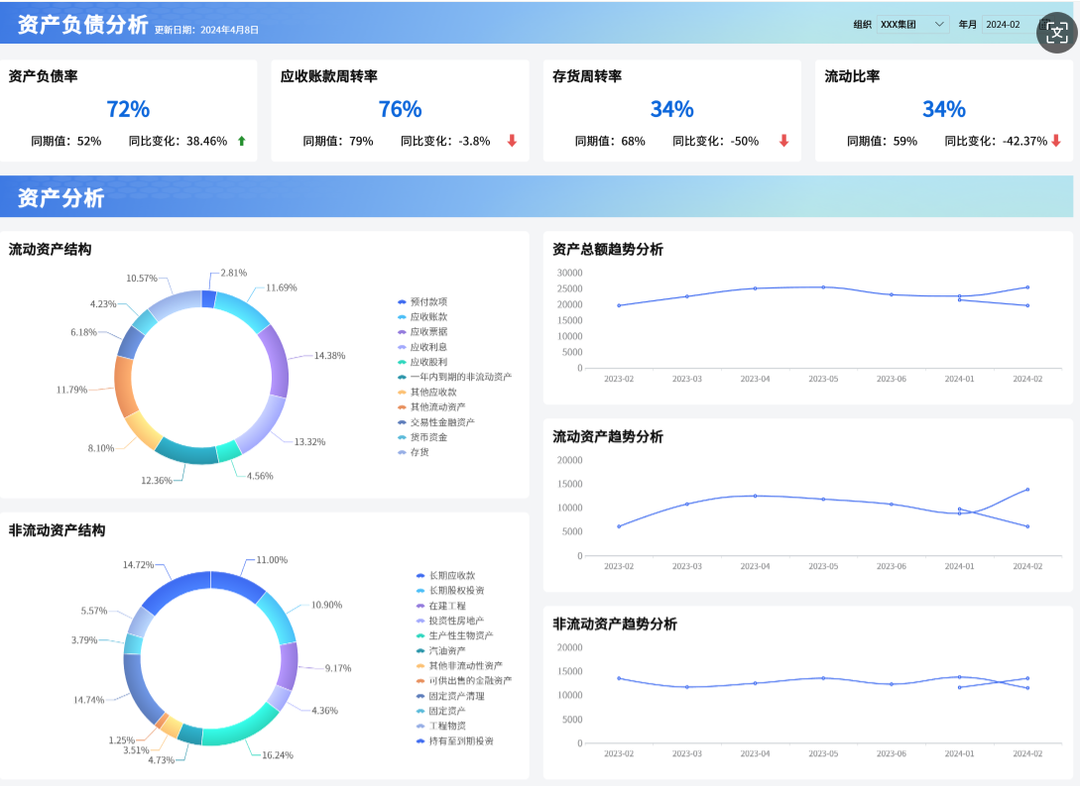Click the translate icon at top right
Image resolution: width=1080 pixels, height=786 pixels.
pyautogui.click(x=1056, y=33)
